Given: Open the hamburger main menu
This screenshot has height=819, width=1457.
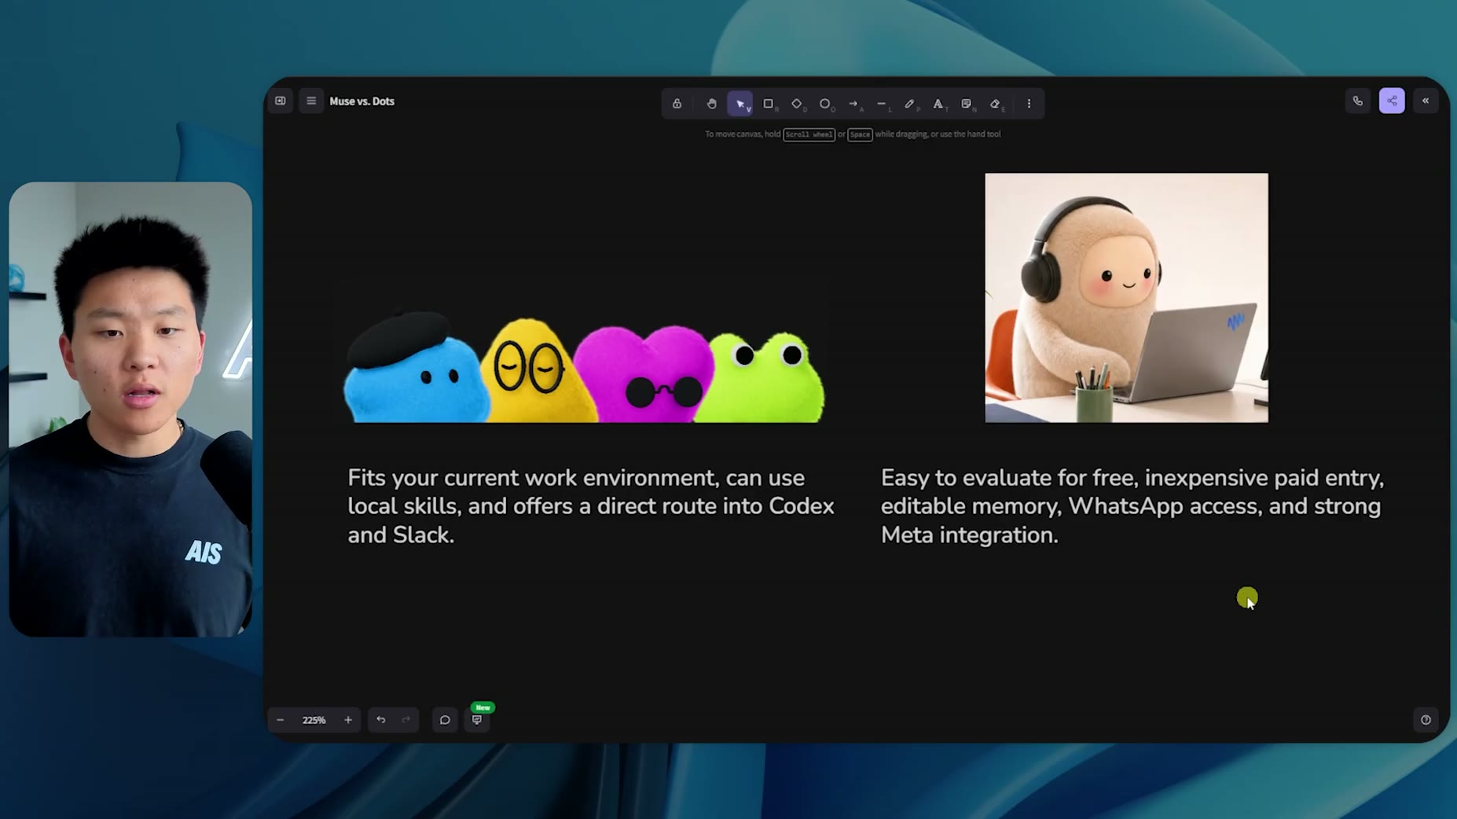Looking at the screenshot, I should (x=311, y=101).
